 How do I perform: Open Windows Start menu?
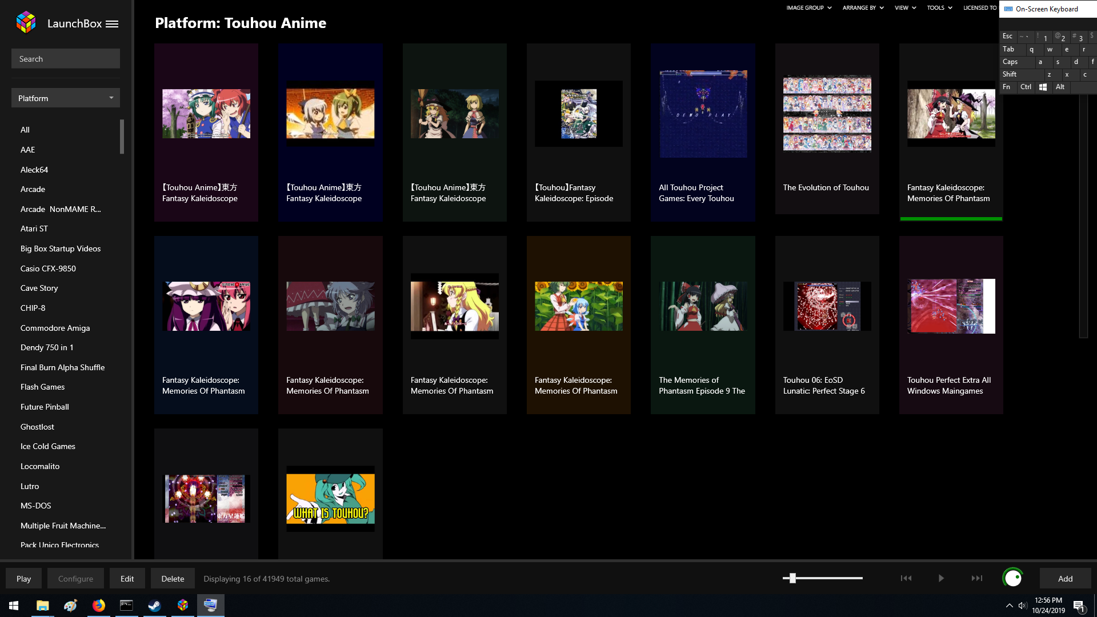point(14,606)
